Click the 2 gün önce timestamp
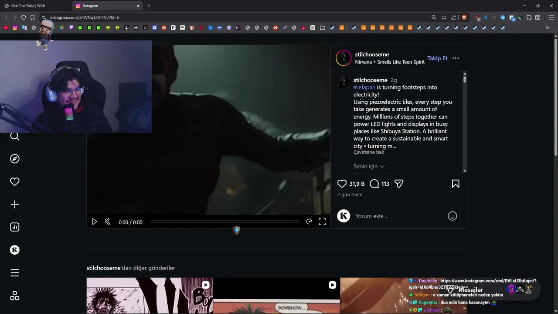558x314 pixels. pyautogui.click(x=350, y=195)
